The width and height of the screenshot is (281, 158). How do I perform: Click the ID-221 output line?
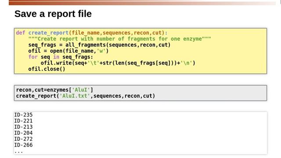pos(23,121)
